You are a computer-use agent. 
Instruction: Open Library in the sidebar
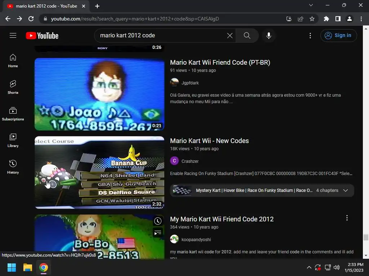coord(13,141)
